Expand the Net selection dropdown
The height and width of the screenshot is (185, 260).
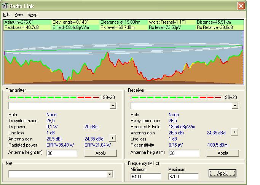[110, 174]
